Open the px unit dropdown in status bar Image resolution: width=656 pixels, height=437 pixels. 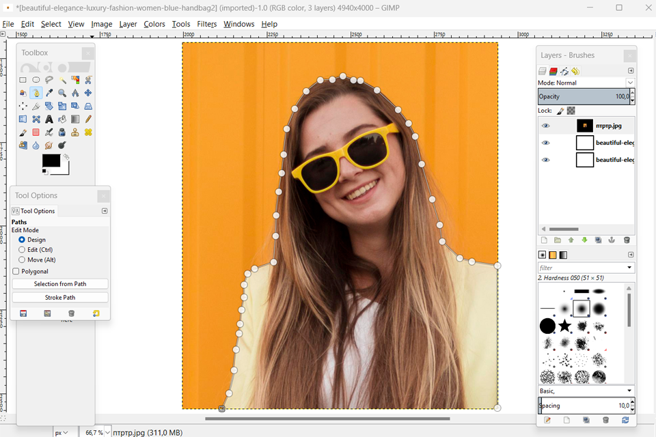click(x=61, y=432)
